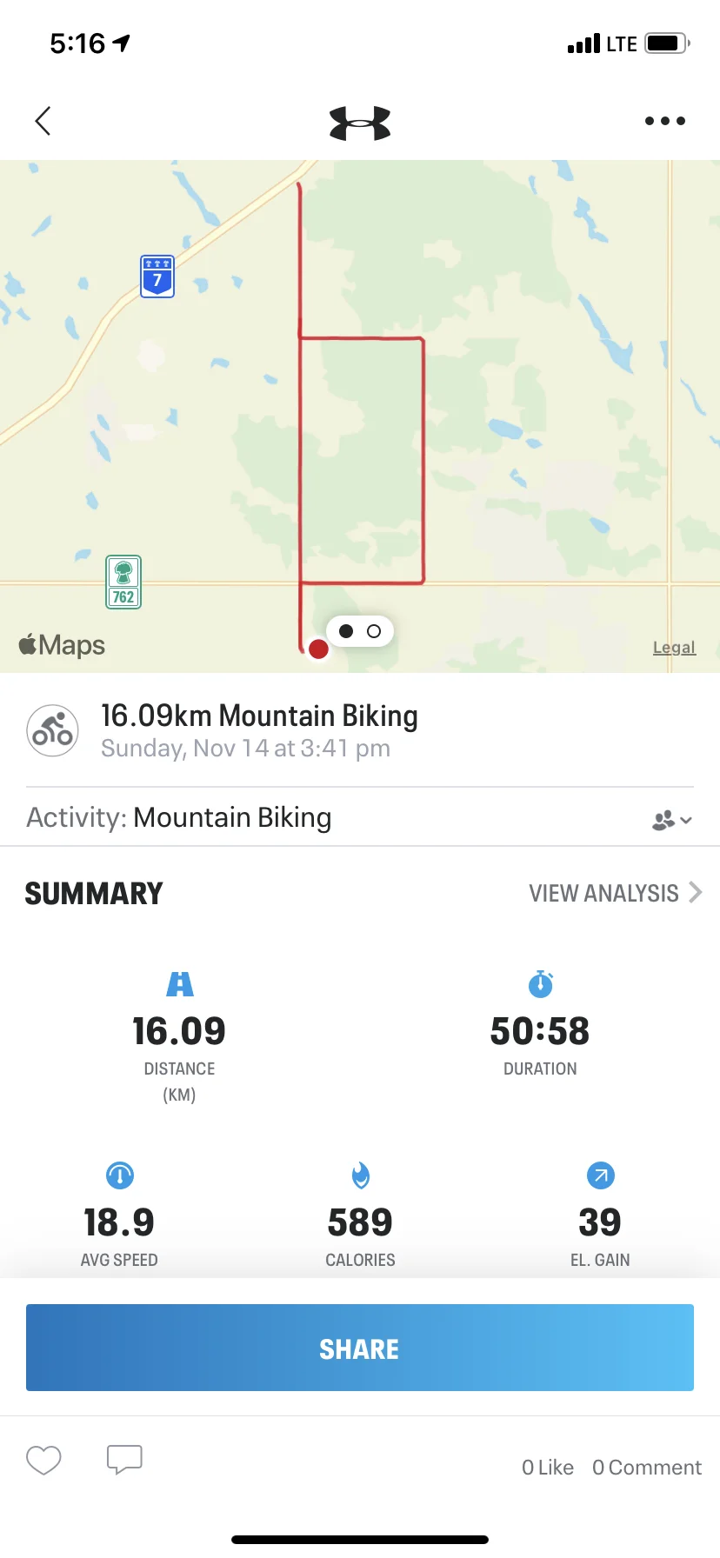Tap the average speed gauge icon
720x1558 pixels.
120,1175
